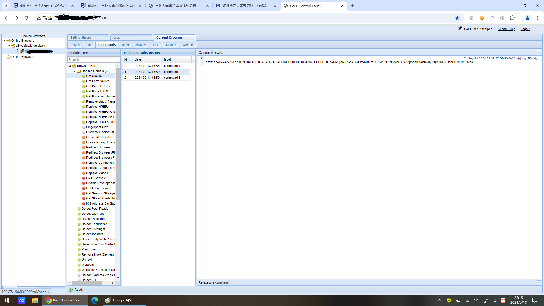544x306 pixels.
Task: Open the Ipec tab
Action: 156,45
